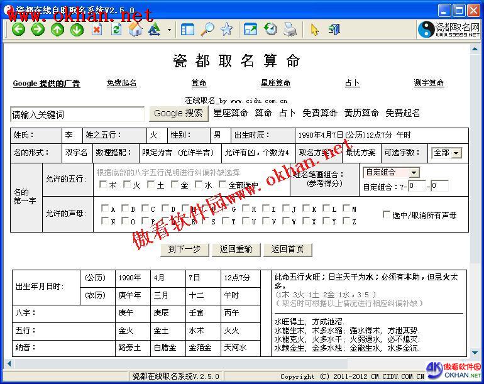Click the green down arrow toolbar icon
The image size is (484, 384).
coord(77,30)
